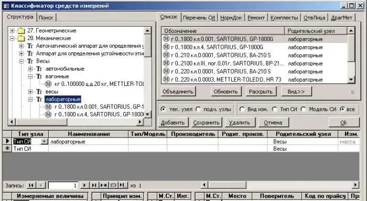Open the Тип узла combo box dropdown
The image size is (367, 201).
click(x=44, y=141)
